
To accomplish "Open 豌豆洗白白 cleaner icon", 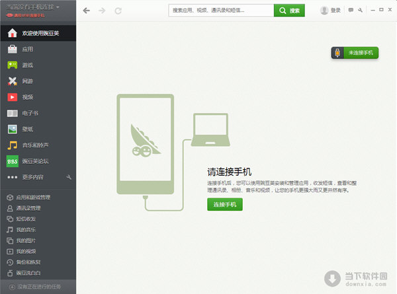I will 10,273.
